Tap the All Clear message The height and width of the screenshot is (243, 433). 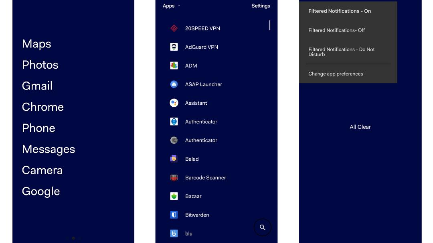click(x=360, y=127)
